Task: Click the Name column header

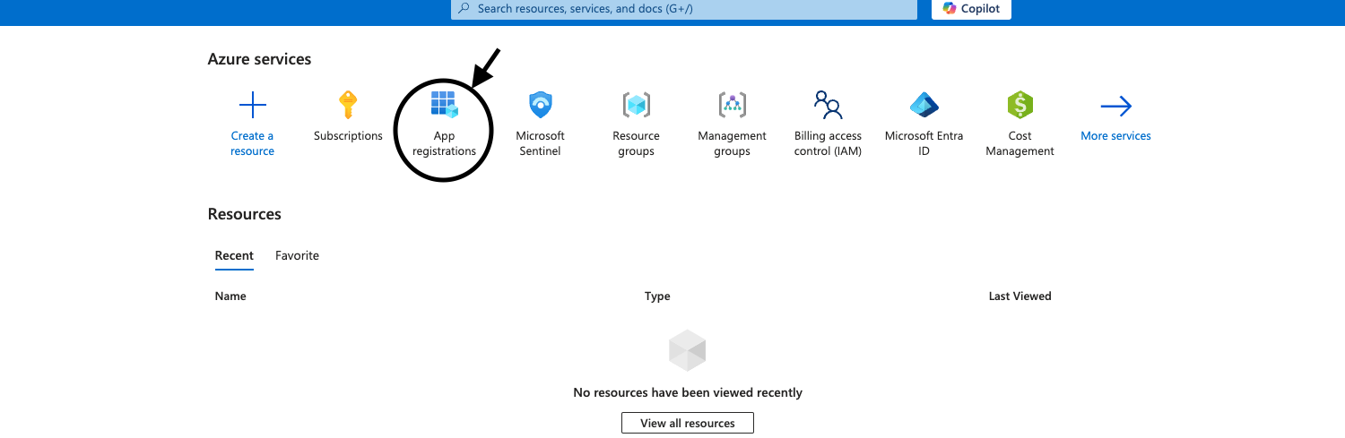Action: click(230, 296)
